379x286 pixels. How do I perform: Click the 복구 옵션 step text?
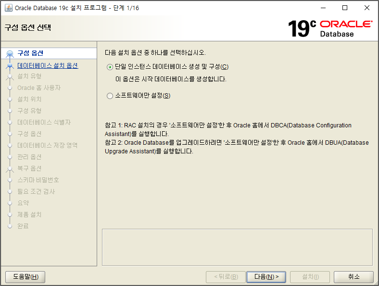click(29, 168)
